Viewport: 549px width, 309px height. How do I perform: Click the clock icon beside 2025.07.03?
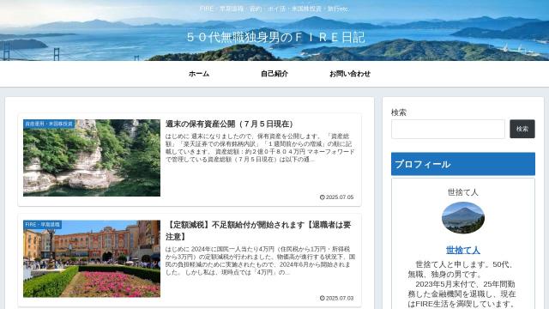[x=323, y=298]
